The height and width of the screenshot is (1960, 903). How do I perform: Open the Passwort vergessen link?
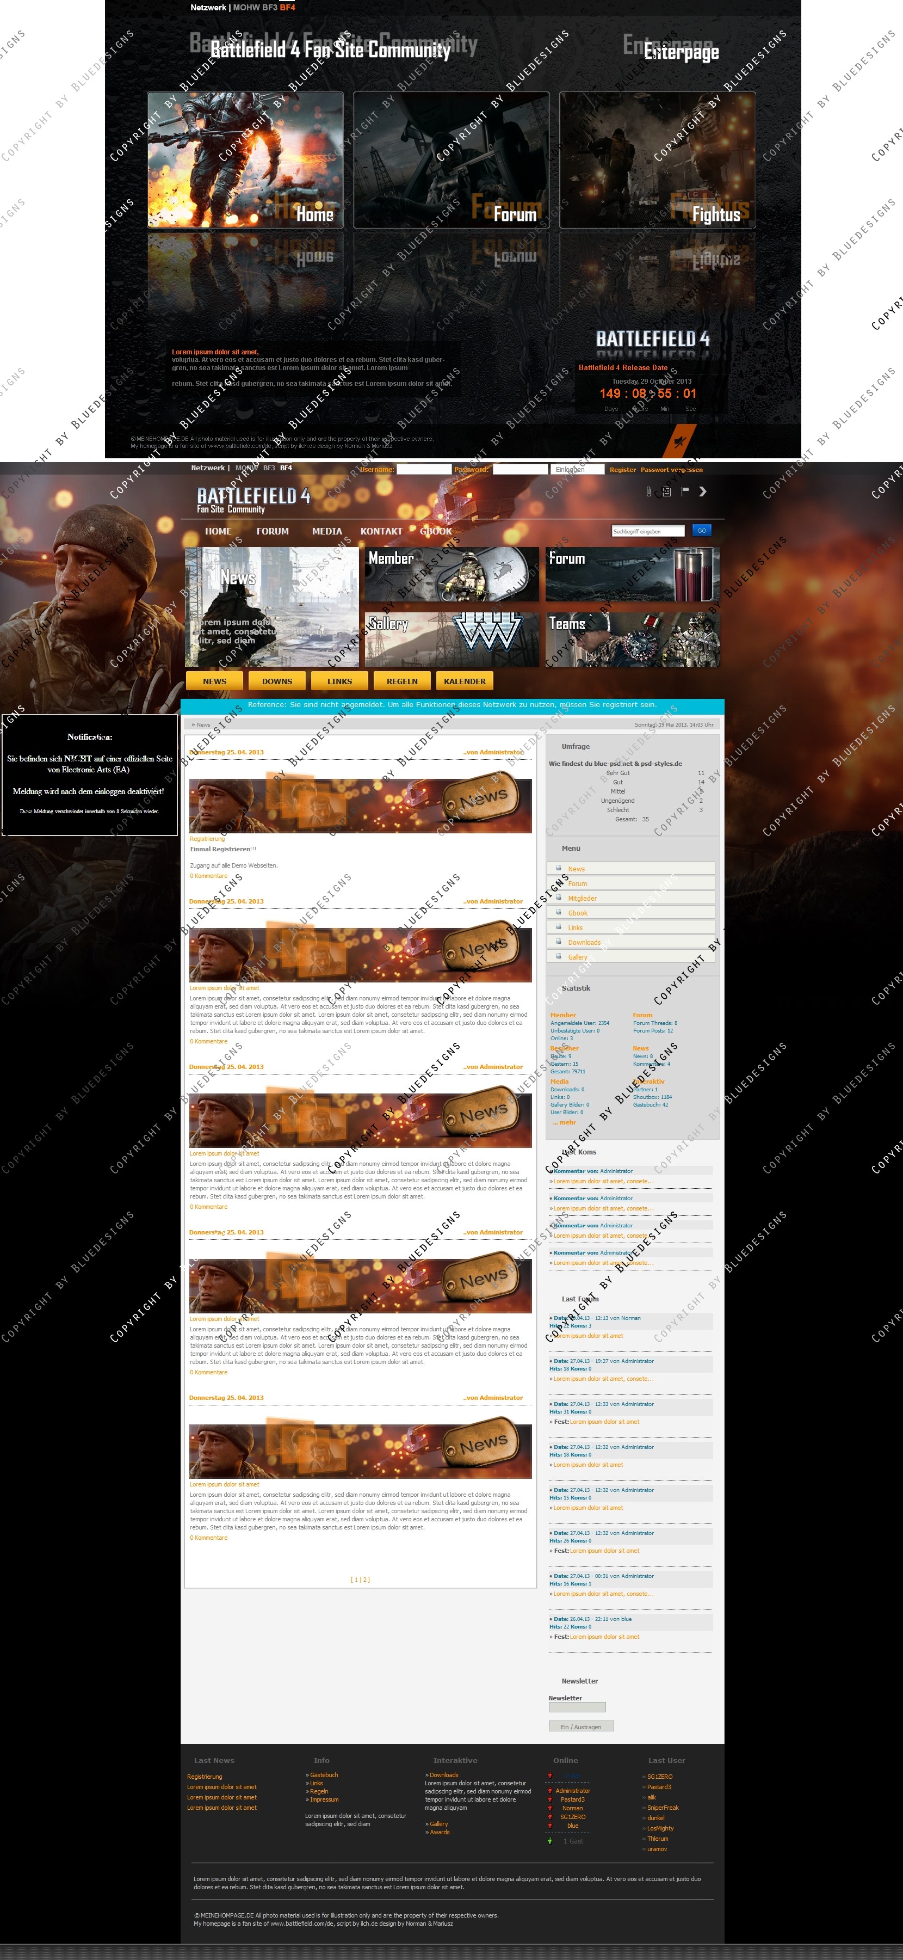672,470
